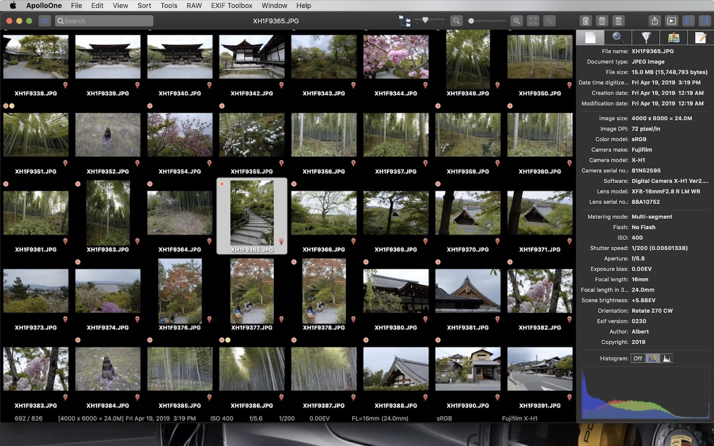
Task: Select thumbnail XH1F9390.JPG
Action: point(468,369)
